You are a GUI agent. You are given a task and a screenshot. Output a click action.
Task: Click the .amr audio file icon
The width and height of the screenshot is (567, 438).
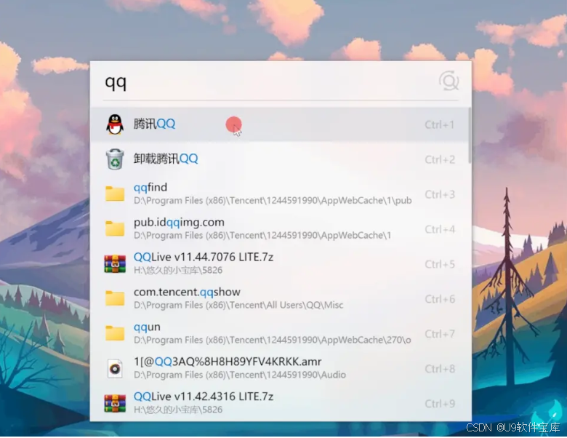coord(115,368)
